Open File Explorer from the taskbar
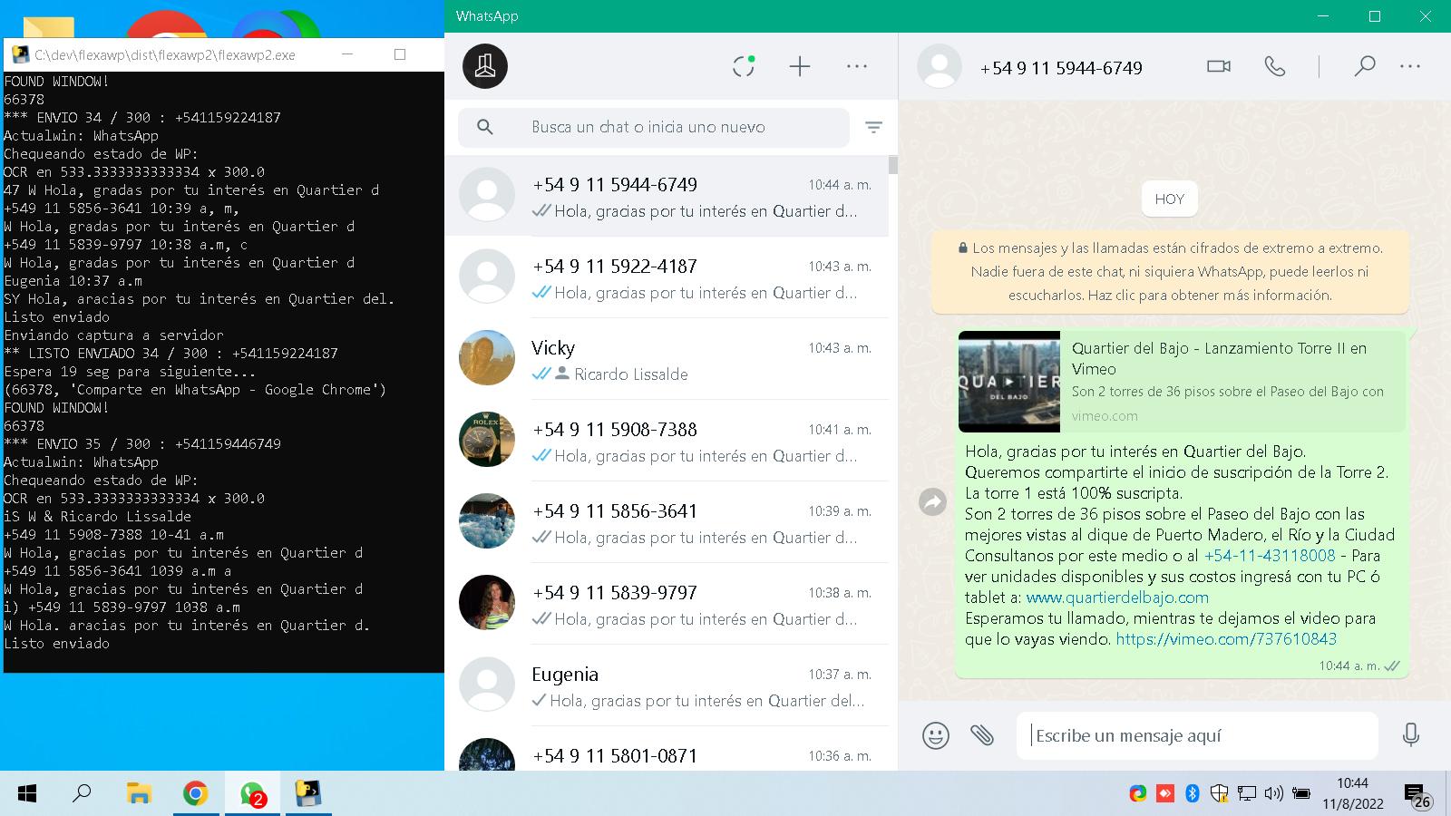The width and height of the screenshot is (1451, 816). click(138, 794)
